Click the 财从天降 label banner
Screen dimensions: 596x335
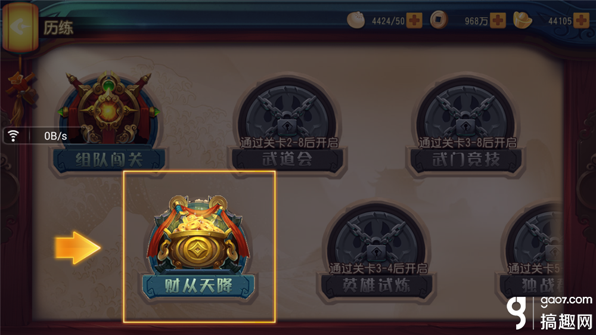click(x=198, y=286)
